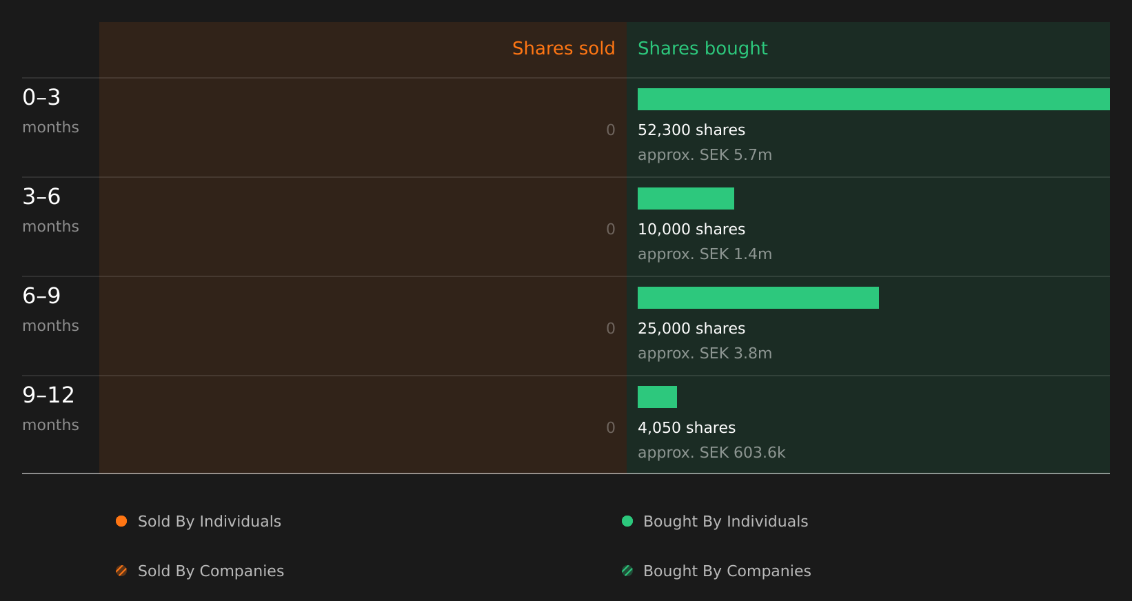1132x601 pixels.
Task: Click the 9–12 months row label
Action: click(50, 409)
